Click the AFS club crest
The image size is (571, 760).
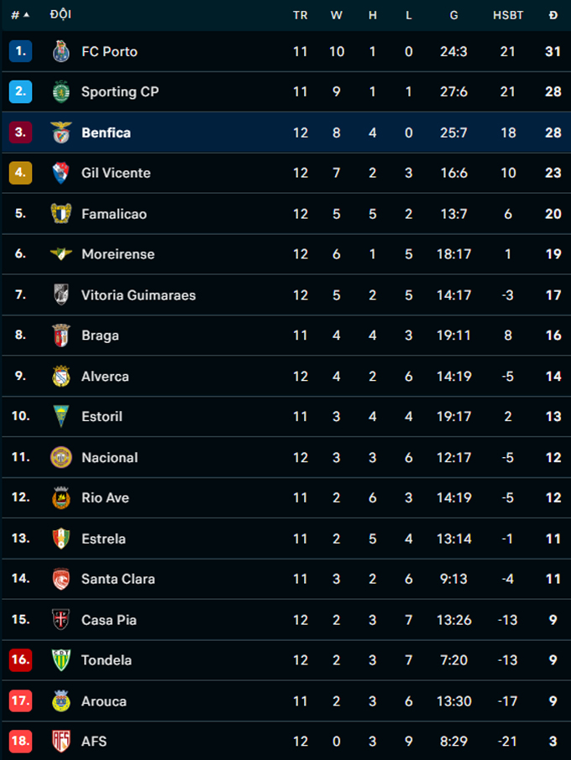click(60, 742)
